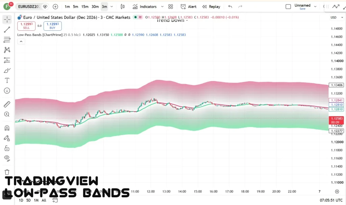Viewport: 346px width, 205px height.
Task: Hide all drawings with eye icon
Action: 7,158
